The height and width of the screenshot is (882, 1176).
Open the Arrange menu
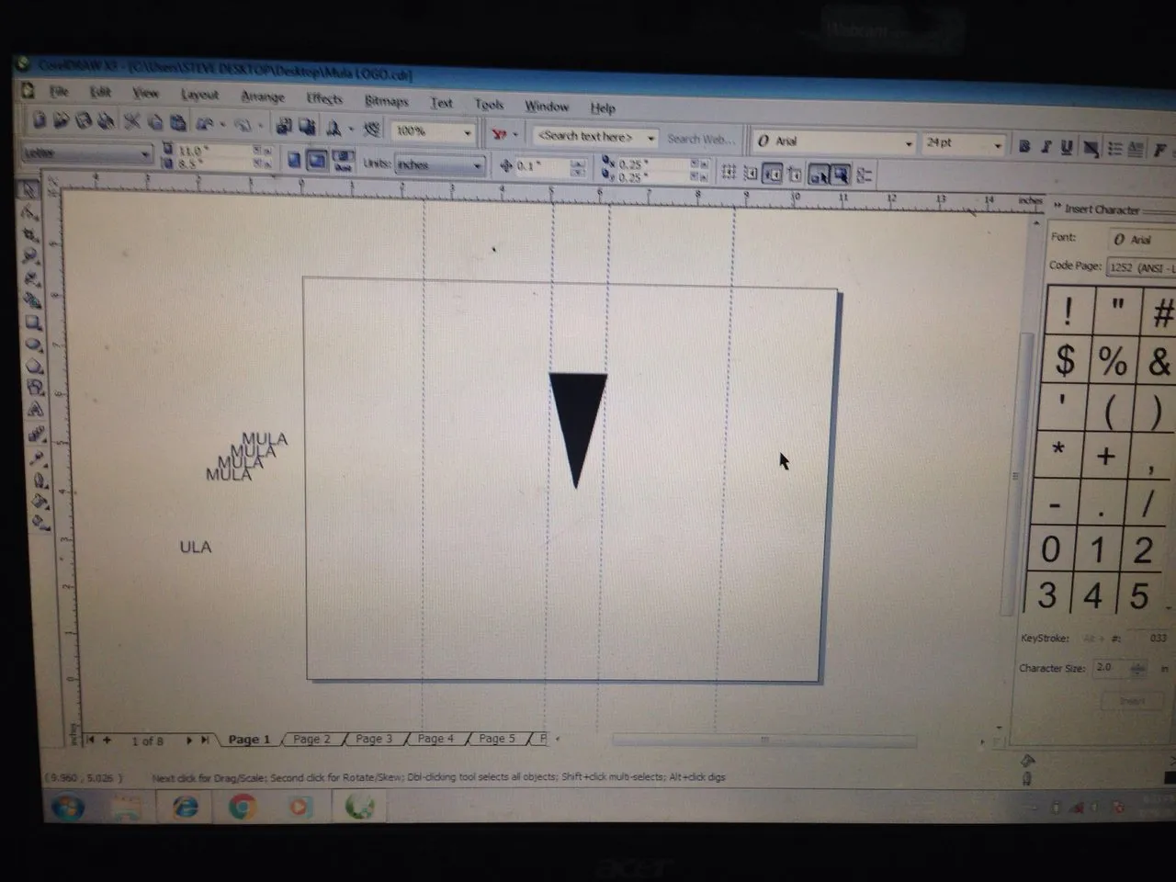(263, 96)
